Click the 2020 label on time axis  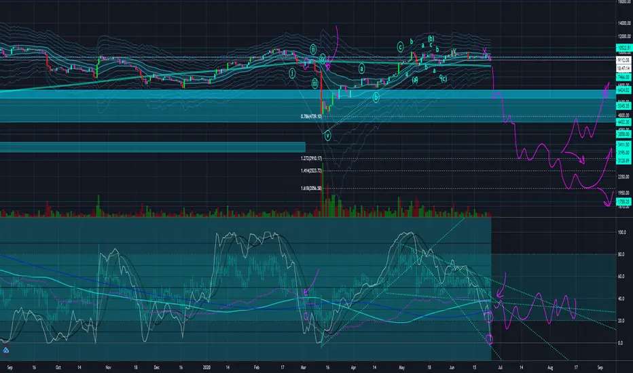[x=207, y=368]
